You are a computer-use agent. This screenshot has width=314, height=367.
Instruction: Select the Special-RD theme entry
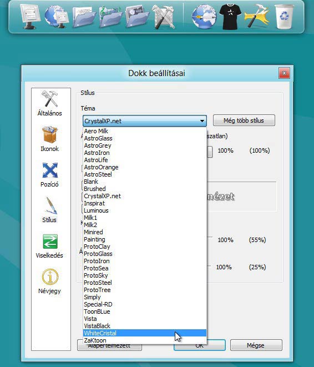coord(145,304)
